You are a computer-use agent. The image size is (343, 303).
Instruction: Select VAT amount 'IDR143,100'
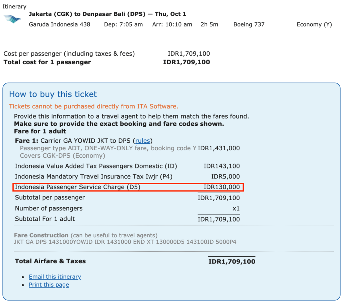click(222, 166)
